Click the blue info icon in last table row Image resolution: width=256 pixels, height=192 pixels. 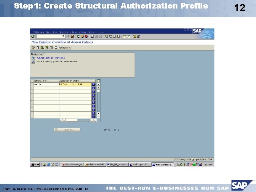[x=94, y=117]
